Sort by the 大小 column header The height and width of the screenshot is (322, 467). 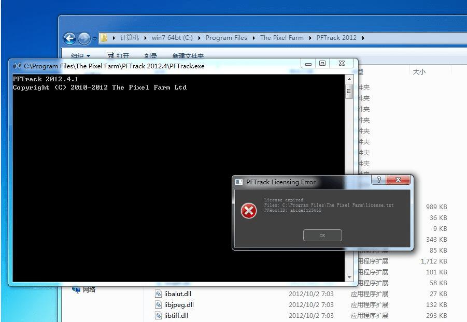click(419, 72)
